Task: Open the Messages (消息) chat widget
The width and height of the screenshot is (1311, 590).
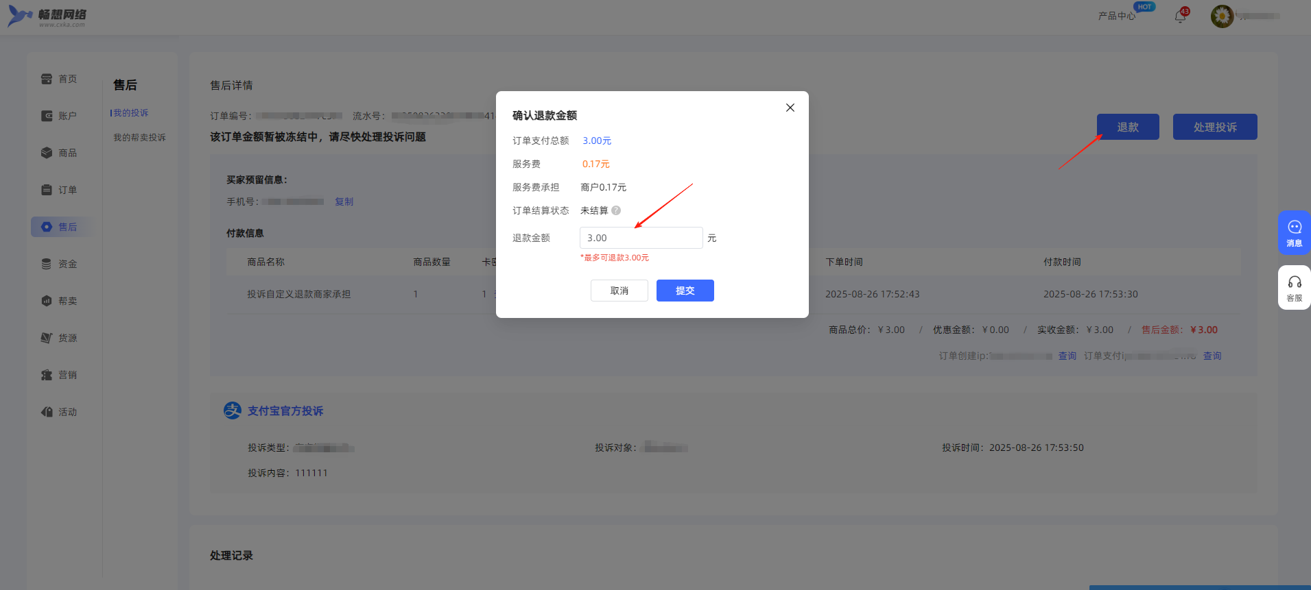Action: [1294, 232]
